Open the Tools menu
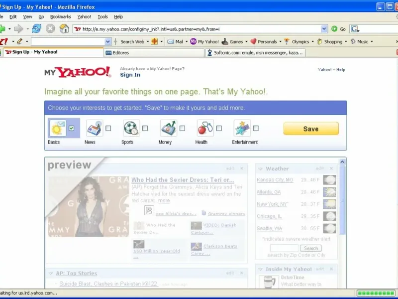398x299 pixels. (x=103, y=17)
